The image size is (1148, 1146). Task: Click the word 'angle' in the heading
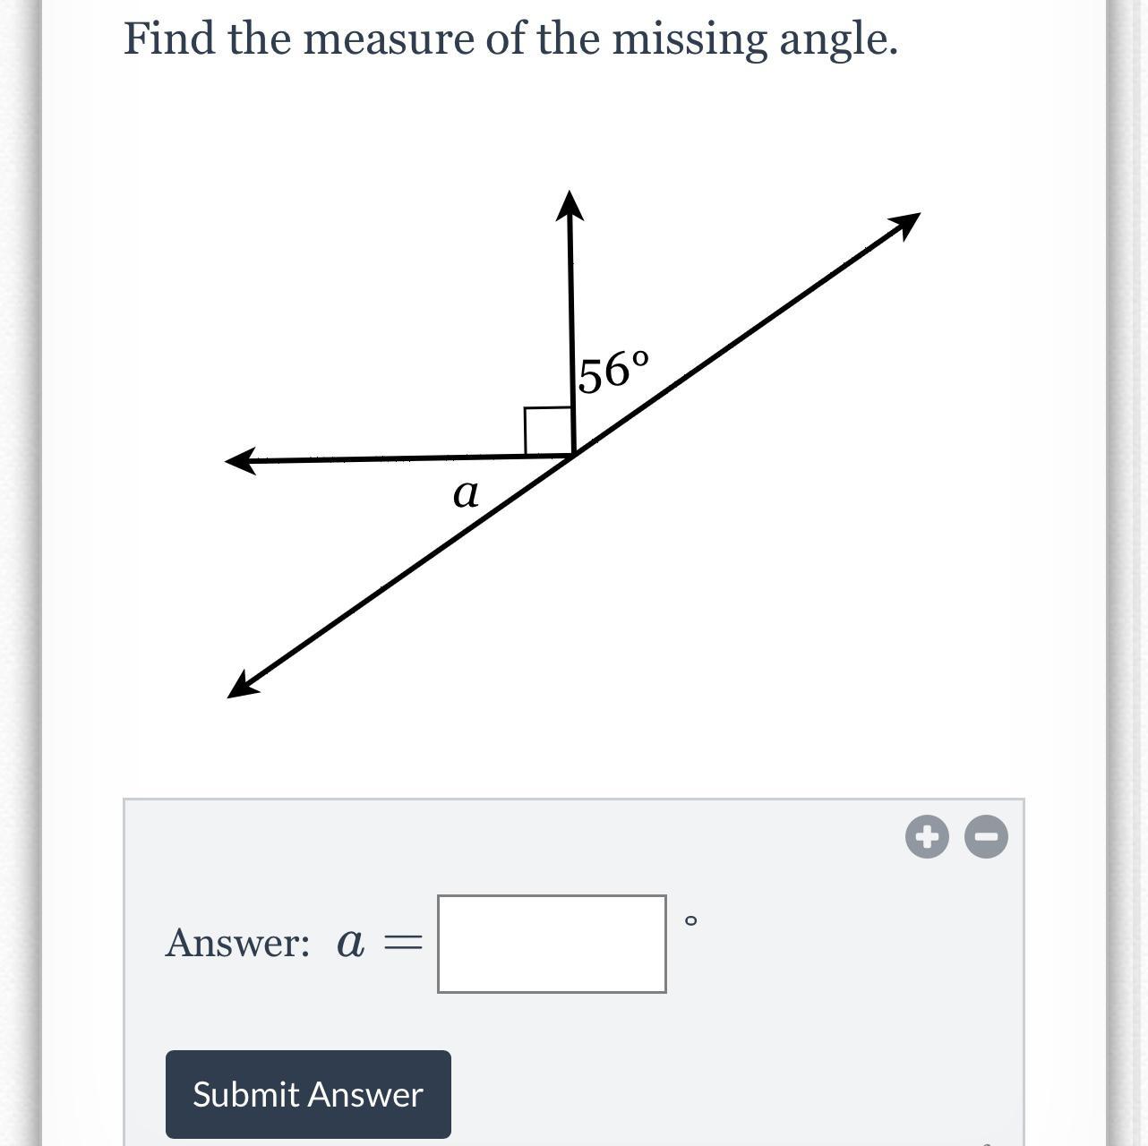pyautogui.click(x=834, y=40)
